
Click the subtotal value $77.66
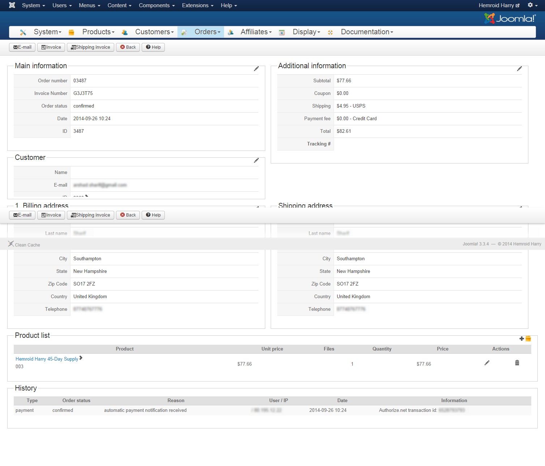[344, 81]
